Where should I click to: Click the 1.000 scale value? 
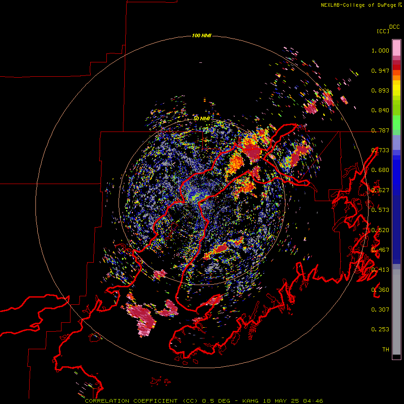coord(380,50)
